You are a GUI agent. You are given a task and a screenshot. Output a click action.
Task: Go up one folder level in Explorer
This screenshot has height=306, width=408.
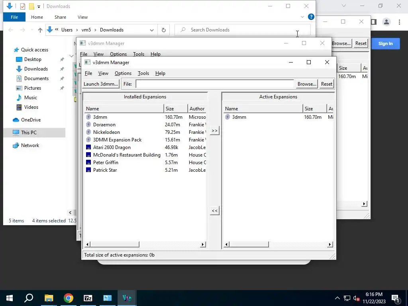click(40, 30)
